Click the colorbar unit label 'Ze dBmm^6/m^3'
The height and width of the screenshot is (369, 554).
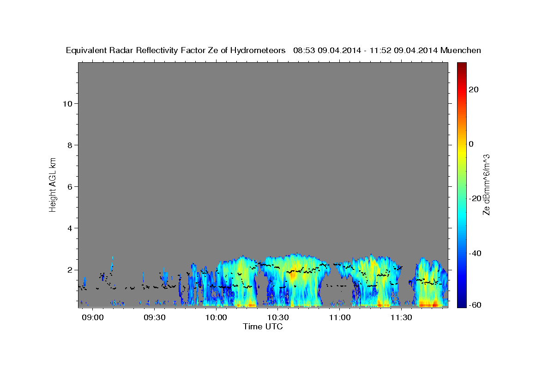tap(486, 184)
